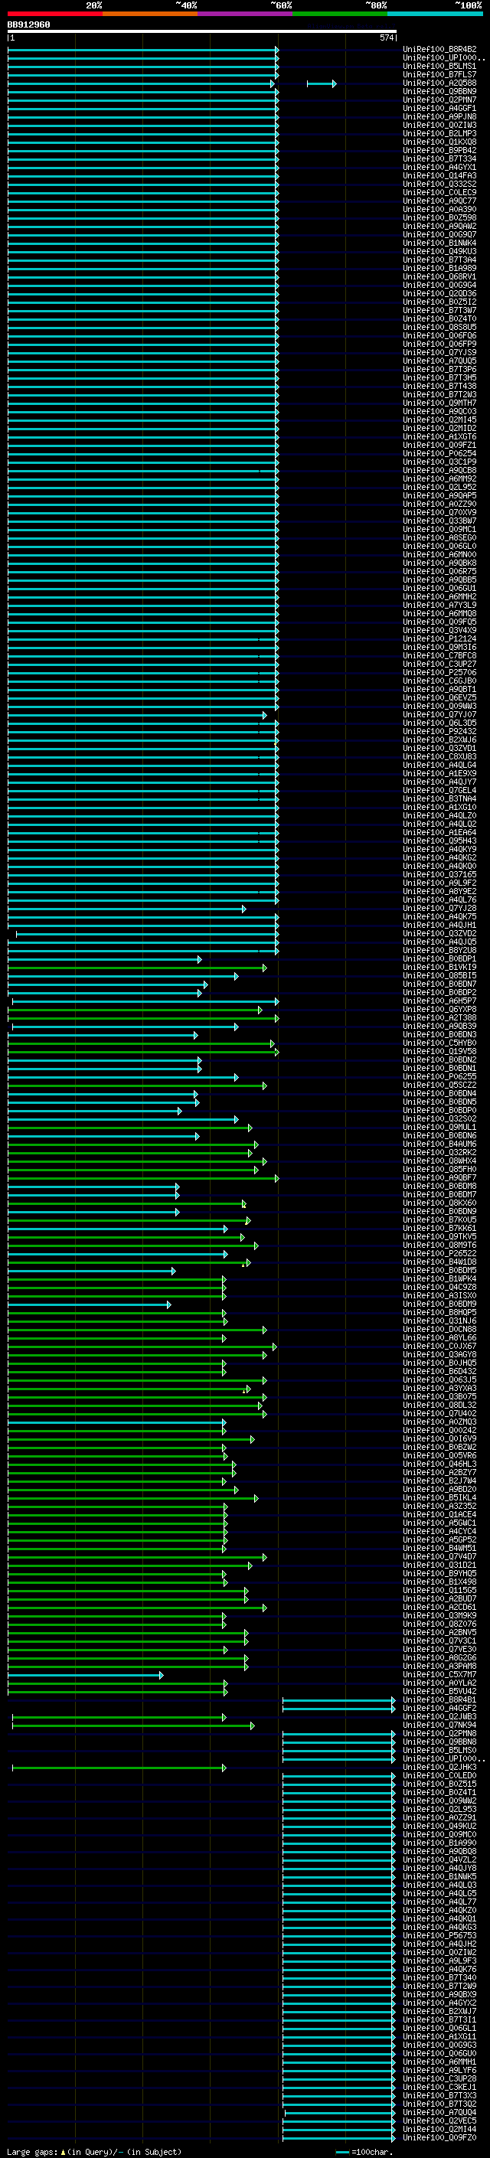Click label UniRef100_P06255
Screen dimensions: 490x2158
(x=439, y=1077)
